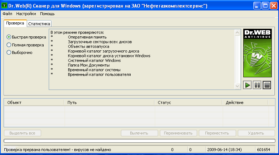This screenshot has height=155, width=279.
Task: Click the Загрузочные секторы всех дисков line
Action: click(100, 42)
